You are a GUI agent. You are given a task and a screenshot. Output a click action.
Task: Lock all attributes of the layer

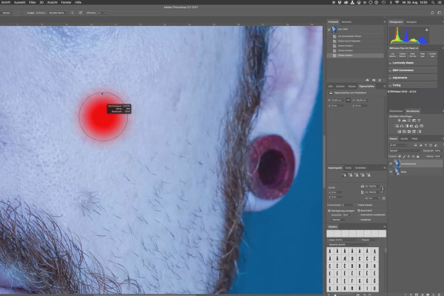click(x=417, y=156)
